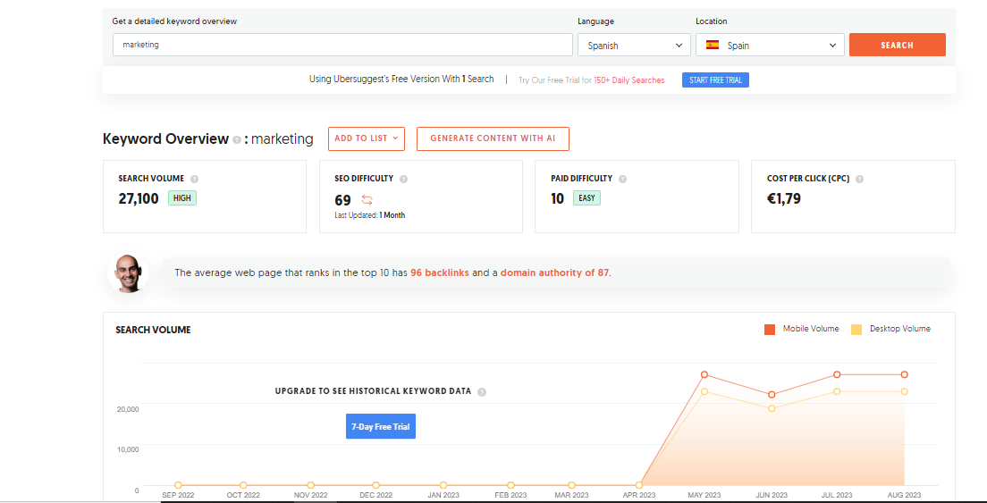
Task: Click the 10,000 y-axis label
Action: tap(128, 449)
